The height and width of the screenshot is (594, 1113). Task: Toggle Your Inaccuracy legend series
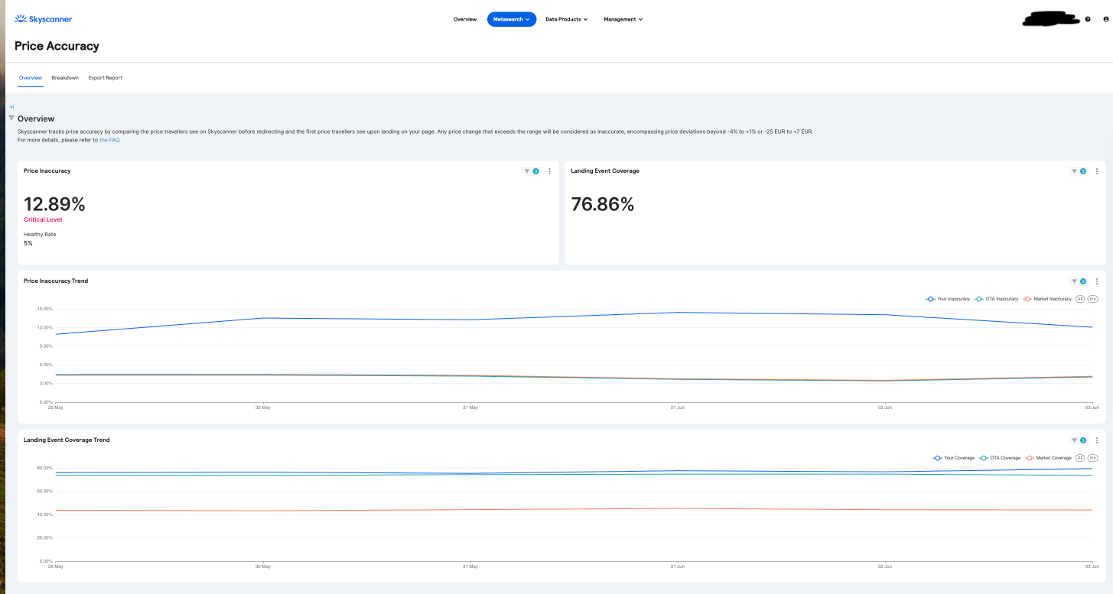tap(948, 299)
